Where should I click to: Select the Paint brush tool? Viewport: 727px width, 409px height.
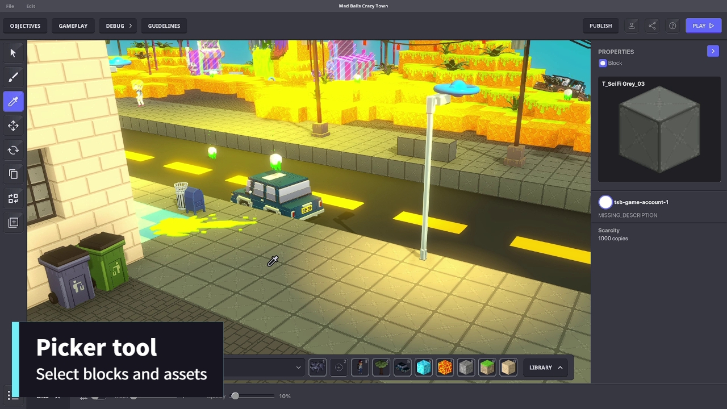[x=13, y=77]
